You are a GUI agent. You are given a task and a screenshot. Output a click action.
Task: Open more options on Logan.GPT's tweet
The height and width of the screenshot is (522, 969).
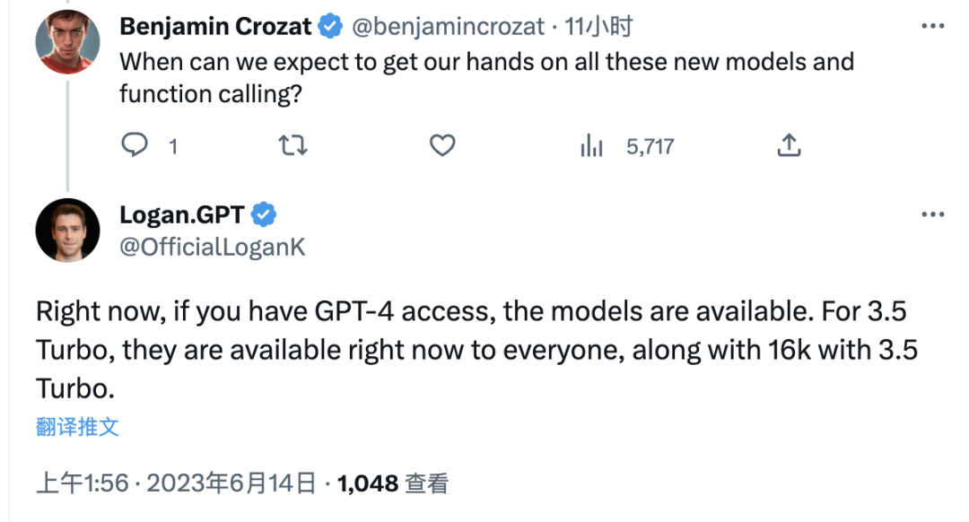click(x=932, y=214)
